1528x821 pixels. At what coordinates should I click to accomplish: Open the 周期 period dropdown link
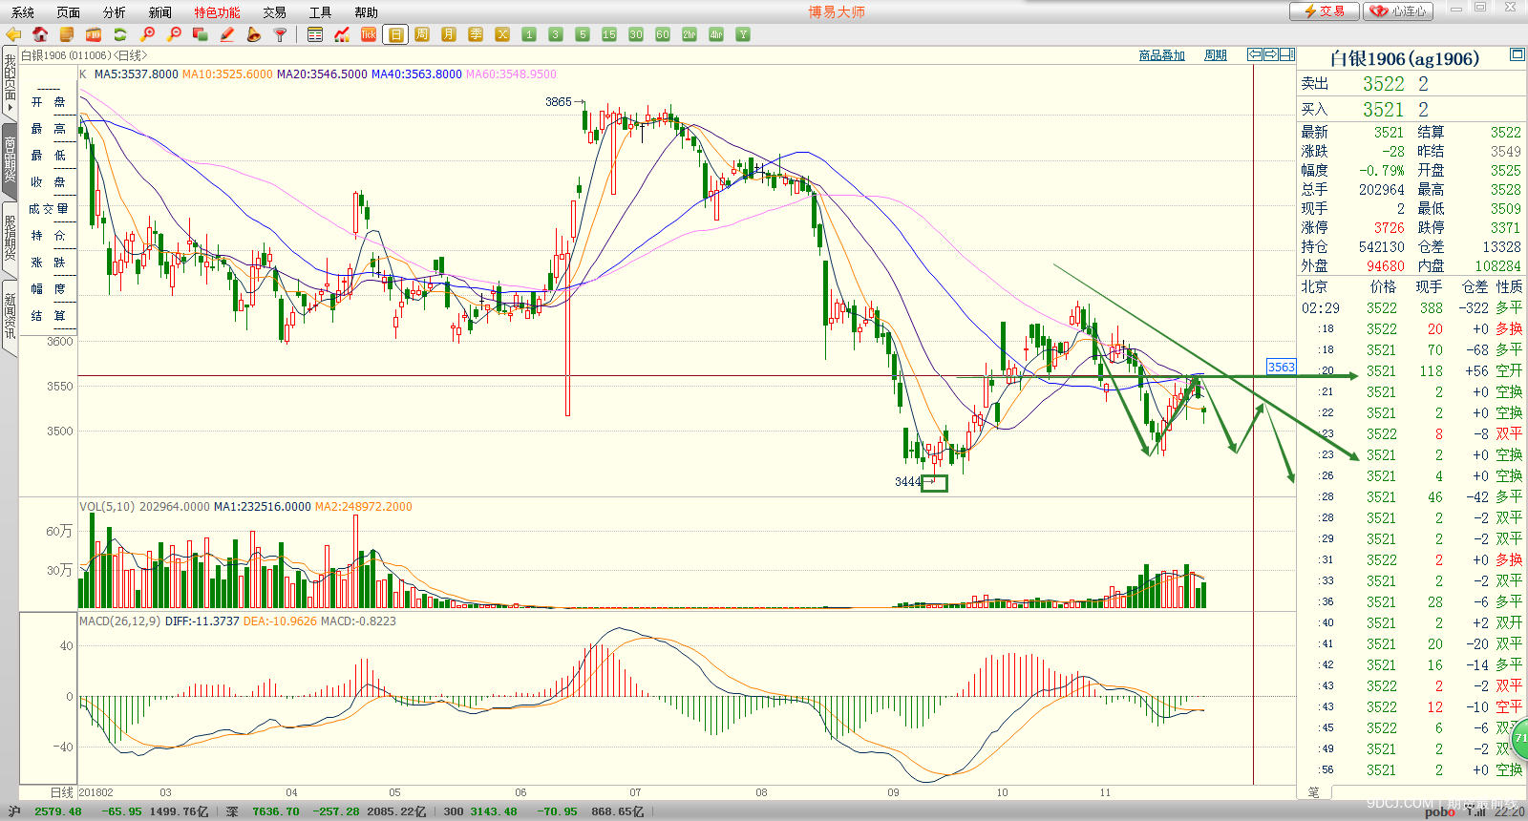[1215, 55]
